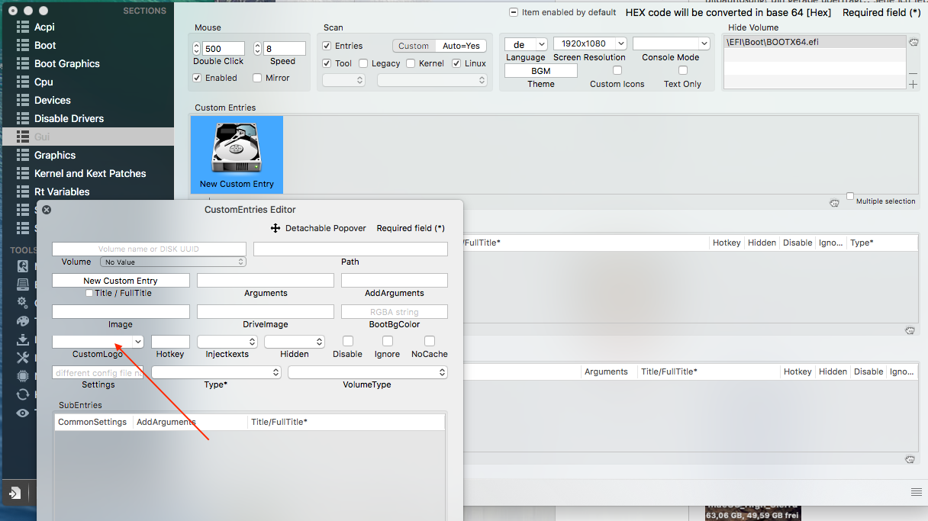Click the paint palette icon in Tools
Screen dimensions: 928x521
pyautogui.click(x=23, y=321)
